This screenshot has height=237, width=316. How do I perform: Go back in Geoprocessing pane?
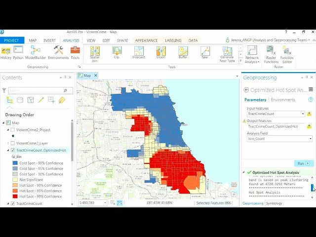246,90
